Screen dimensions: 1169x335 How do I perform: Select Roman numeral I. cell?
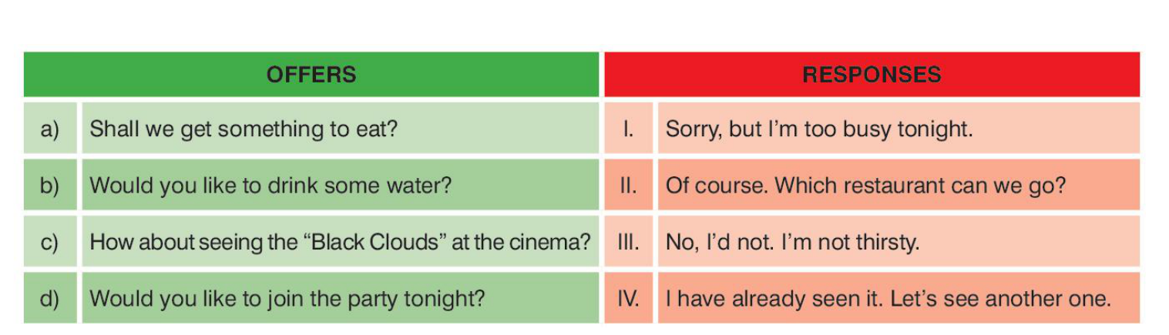tap(629, 129)
